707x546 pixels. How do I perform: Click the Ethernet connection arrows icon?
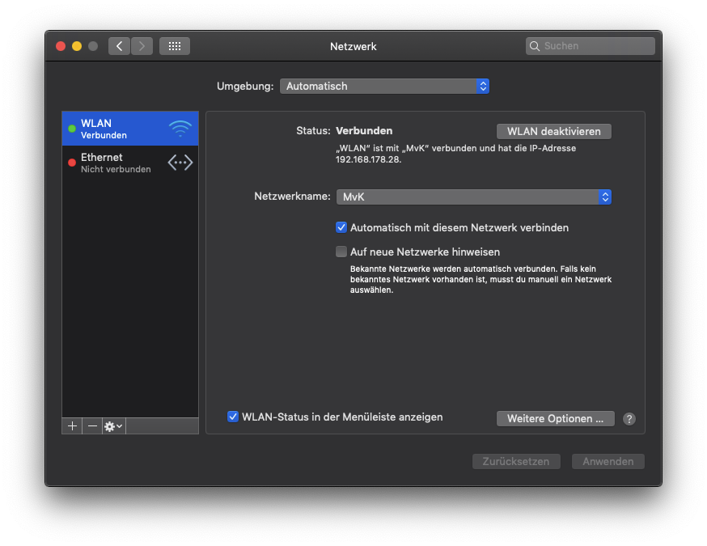pyautogui.click(x=180, y=163)
